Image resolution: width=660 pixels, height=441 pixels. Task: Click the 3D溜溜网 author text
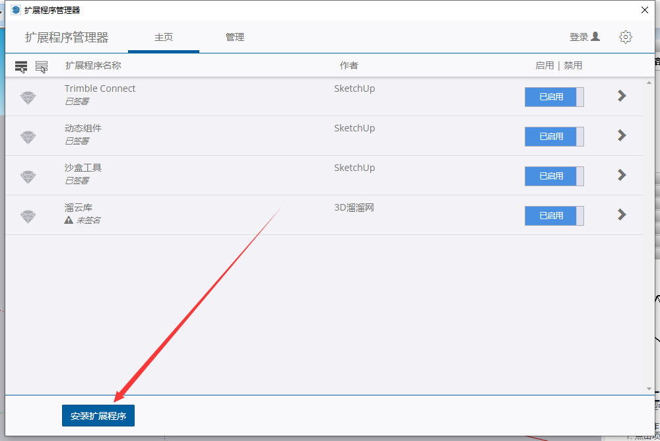pos(354,208)
